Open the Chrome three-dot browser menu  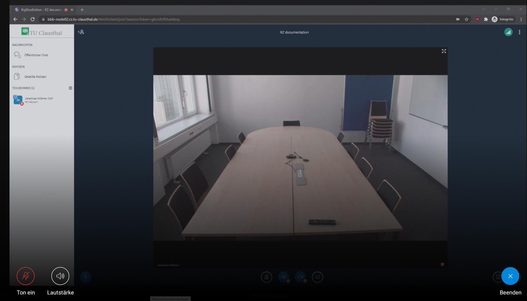(x=521, y=19)
